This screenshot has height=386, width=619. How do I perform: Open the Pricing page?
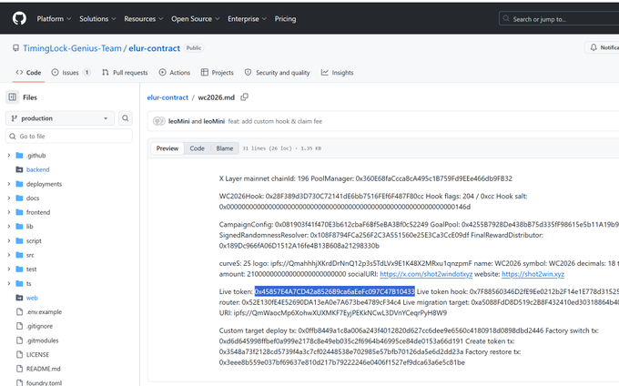tap(285, 19)
